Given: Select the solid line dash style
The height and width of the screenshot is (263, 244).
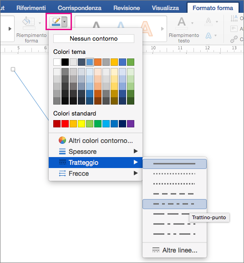Looking at the screenshot, I should (174, 164).
